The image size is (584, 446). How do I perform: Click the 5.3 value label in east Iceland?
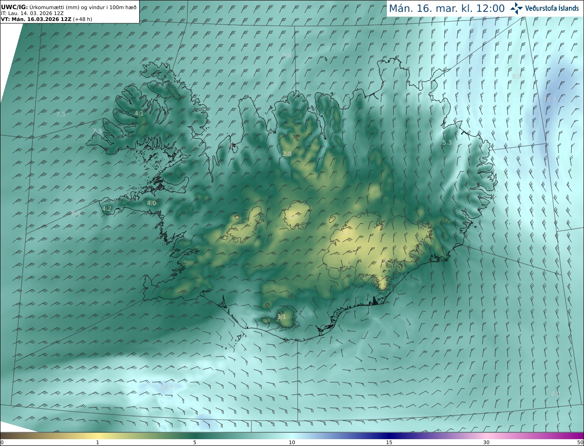[447, 143]
